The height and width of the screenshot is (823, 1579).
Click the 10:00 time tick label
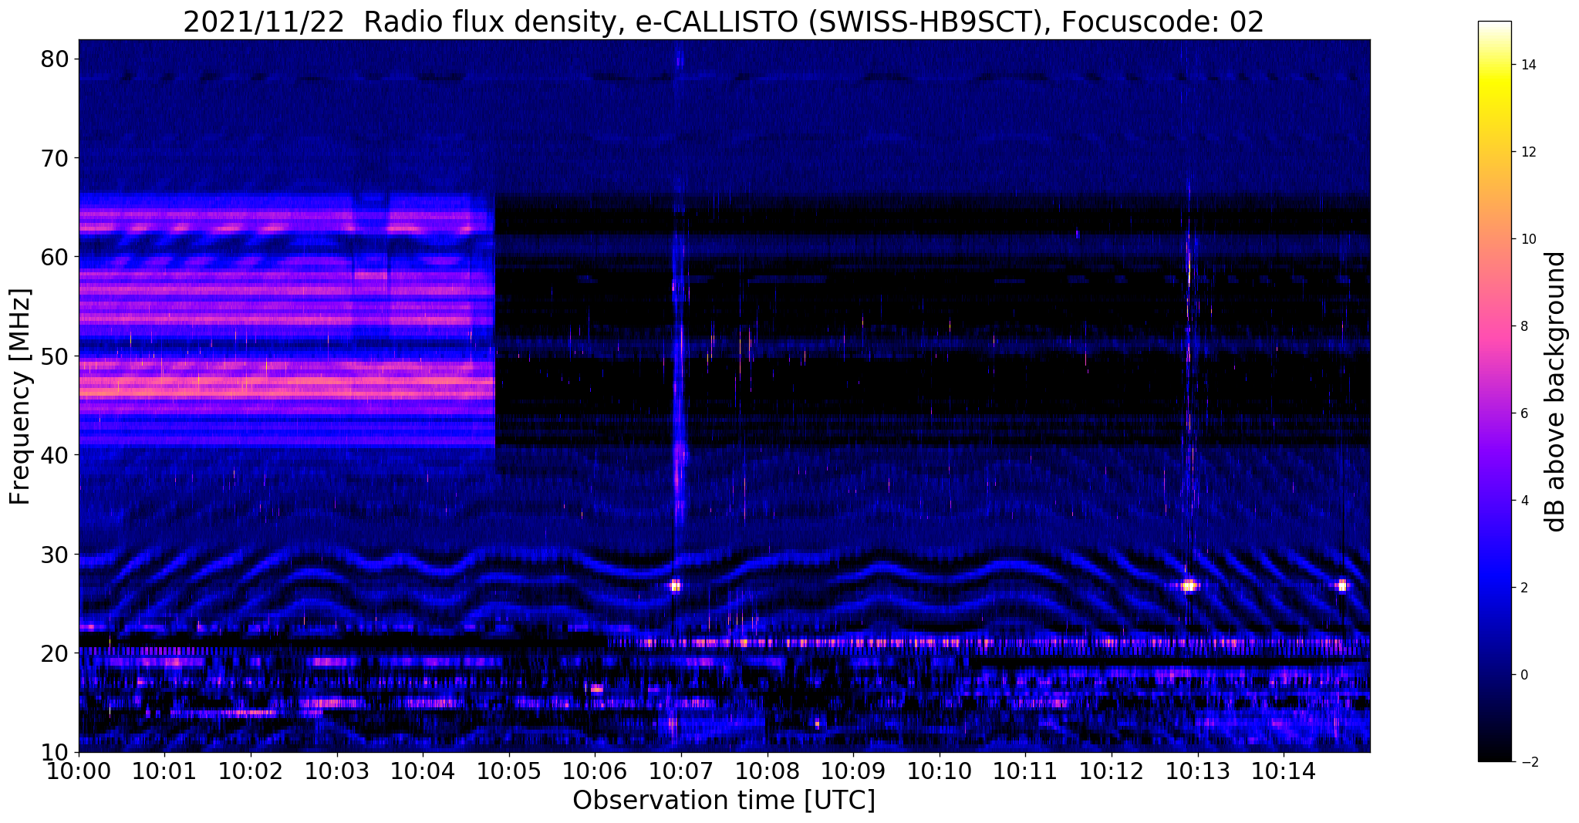coord(79,772)
